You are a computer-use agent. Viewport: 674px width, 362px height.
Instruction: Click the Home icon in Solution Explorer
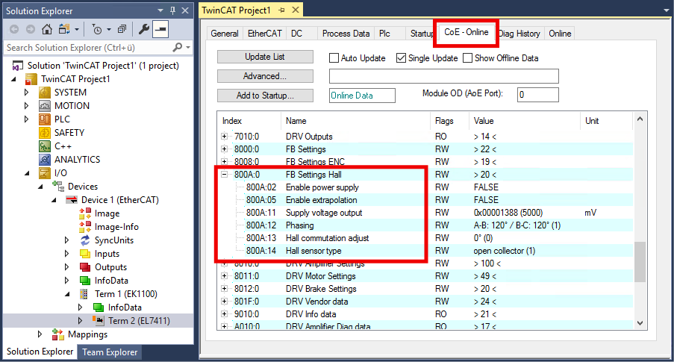coord(47,29)
